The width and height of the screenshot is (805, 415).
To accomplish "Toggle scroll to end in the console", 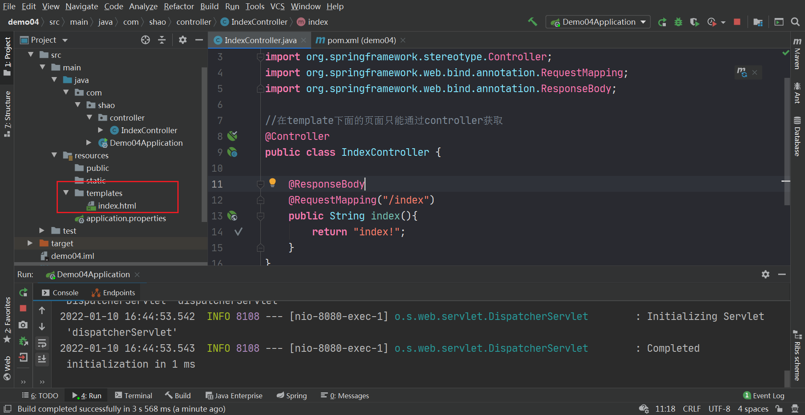I will (42, 359).
